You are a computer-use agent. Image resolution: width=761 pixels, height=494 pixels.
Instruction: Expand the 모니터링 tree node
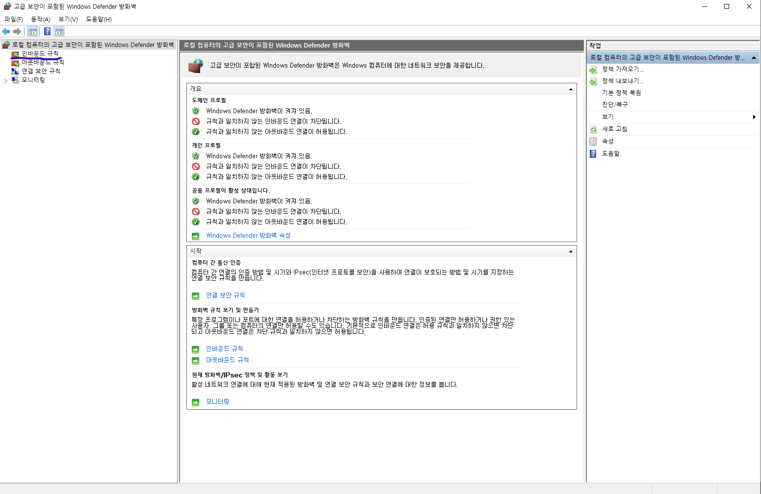5,81
